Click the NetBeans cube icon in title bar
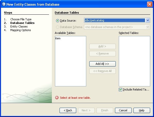 tap(4, 4)
